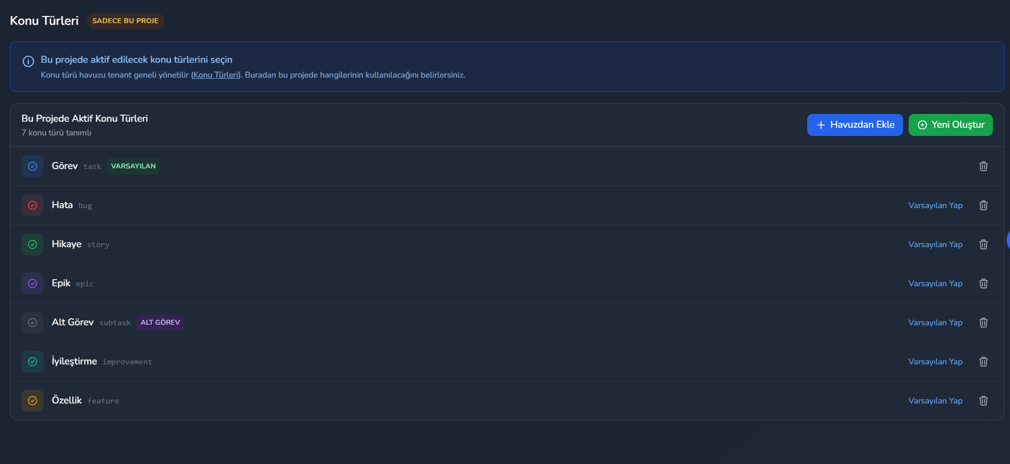Set Hikaye as default via Varsayılan Yap

935,244
